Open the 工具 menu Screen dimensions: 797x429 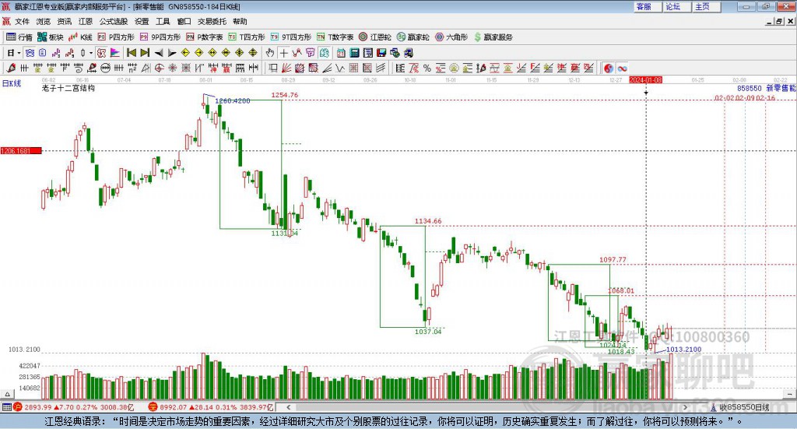pos(163,21)
